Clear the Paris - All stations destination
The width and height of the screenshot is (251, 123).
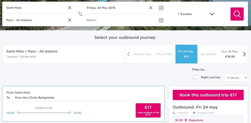(x=69, y=20)
